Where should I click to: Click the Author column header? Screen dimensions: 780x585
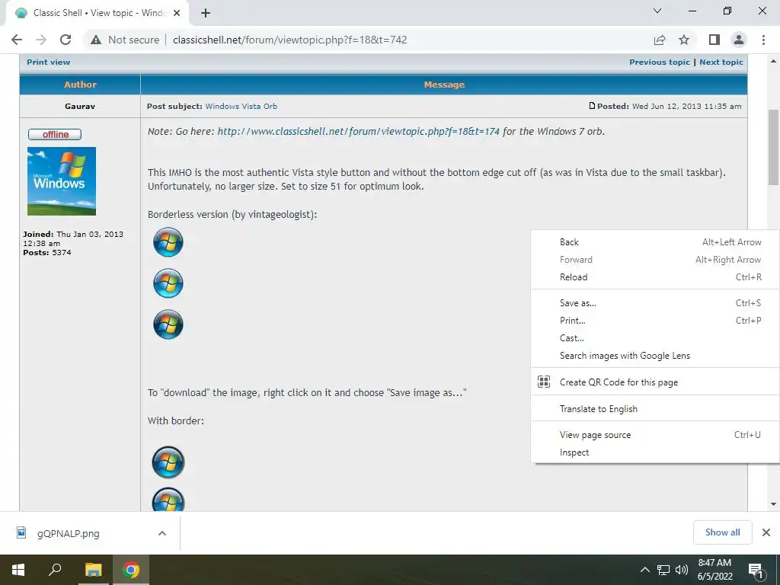(80, 85)
